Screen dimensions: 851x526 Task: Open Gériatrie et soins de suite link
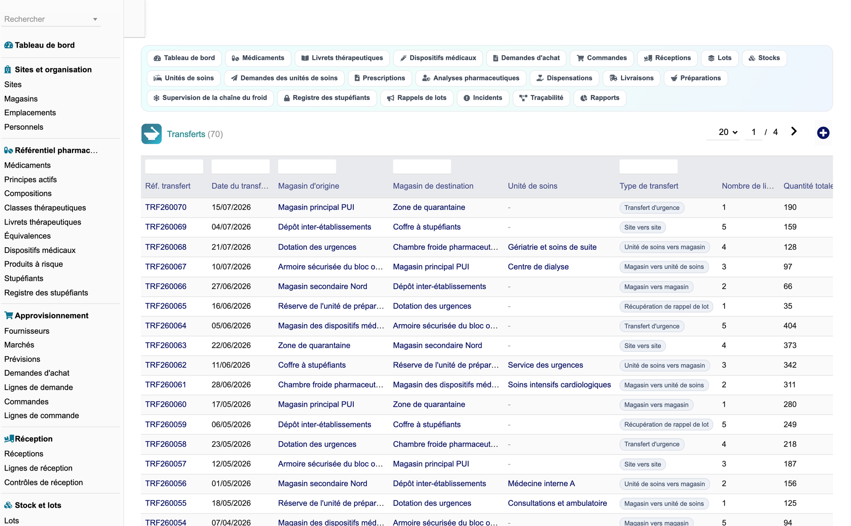tap(552, 247)
